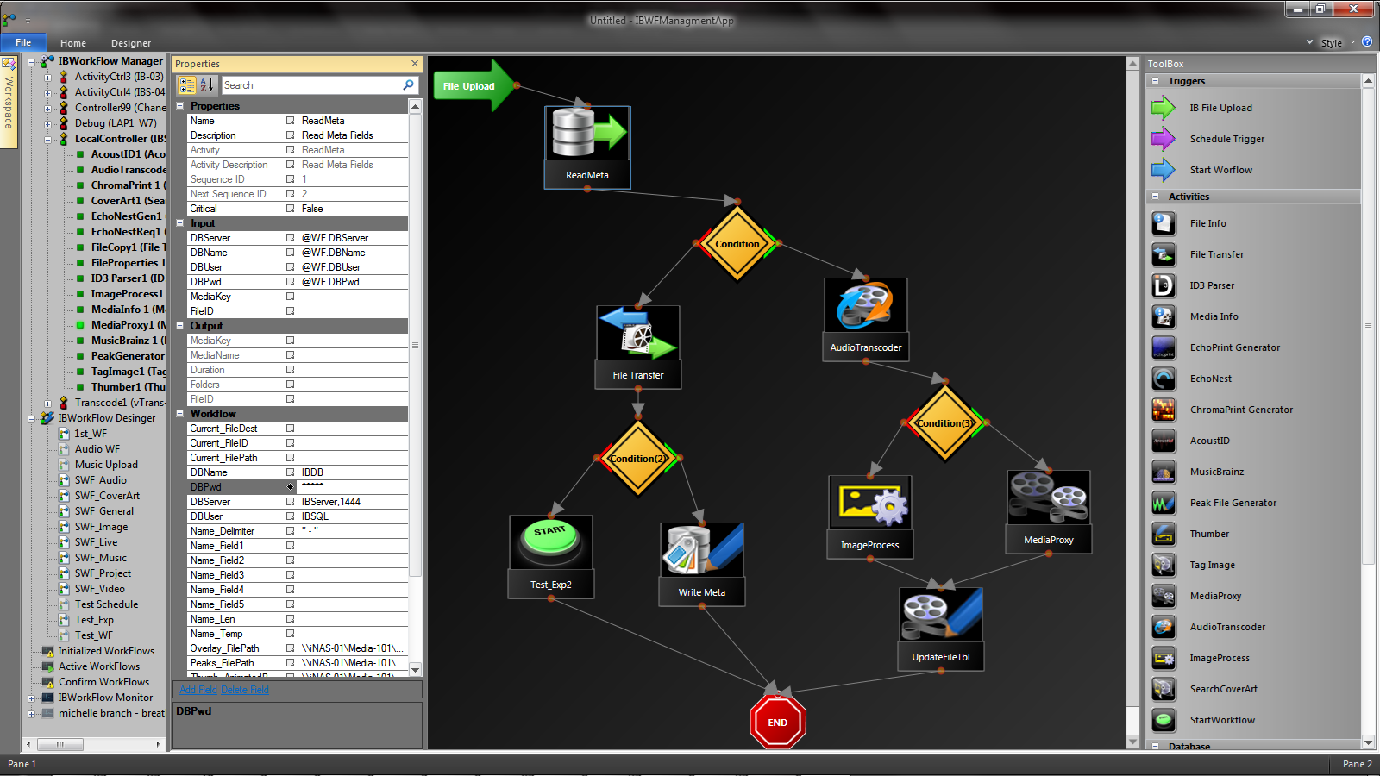Select the Condition(2) diamond node

tap(638, 459)
